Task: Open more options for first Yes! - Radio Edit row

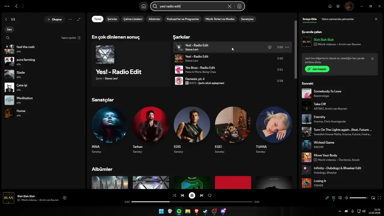Action: coord(287,47)
